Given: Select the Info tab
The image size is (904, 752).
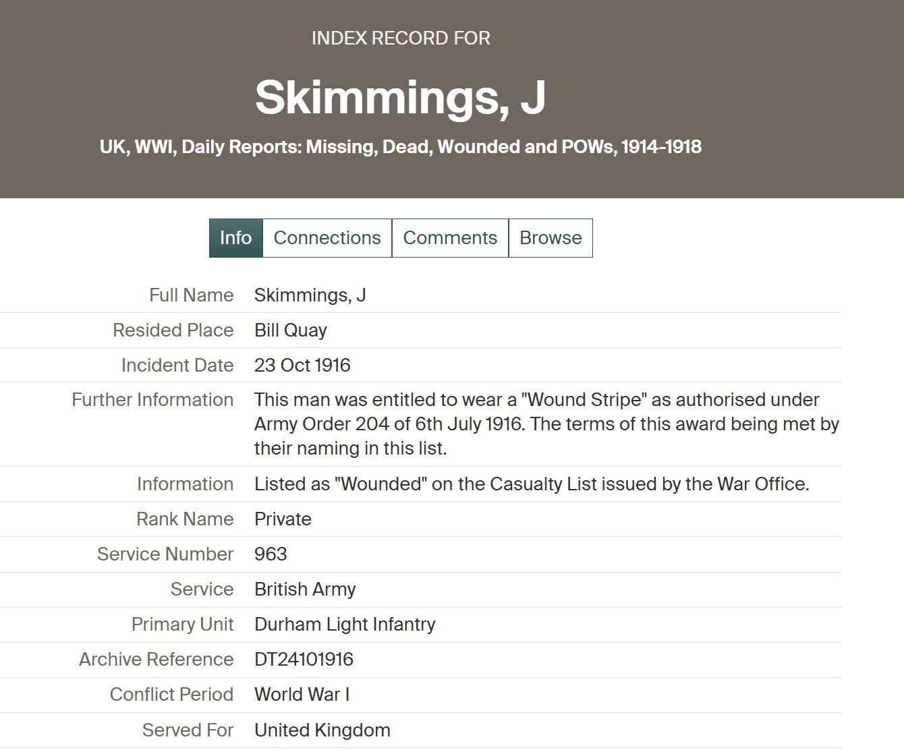Looking at the screenshot, I should (x=235, y=238).
